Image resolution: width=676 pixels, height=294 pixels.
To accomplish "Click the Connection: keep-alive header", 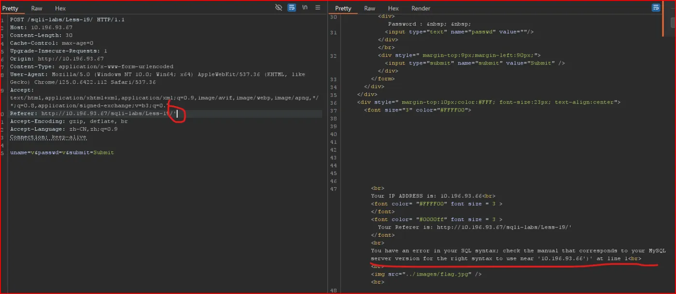I will click(x=48, y=137).
